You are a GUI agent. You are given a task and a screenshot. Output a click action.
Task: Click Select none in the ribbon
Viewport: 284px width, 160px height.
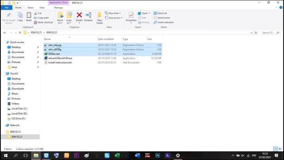[x=162, y=18]
